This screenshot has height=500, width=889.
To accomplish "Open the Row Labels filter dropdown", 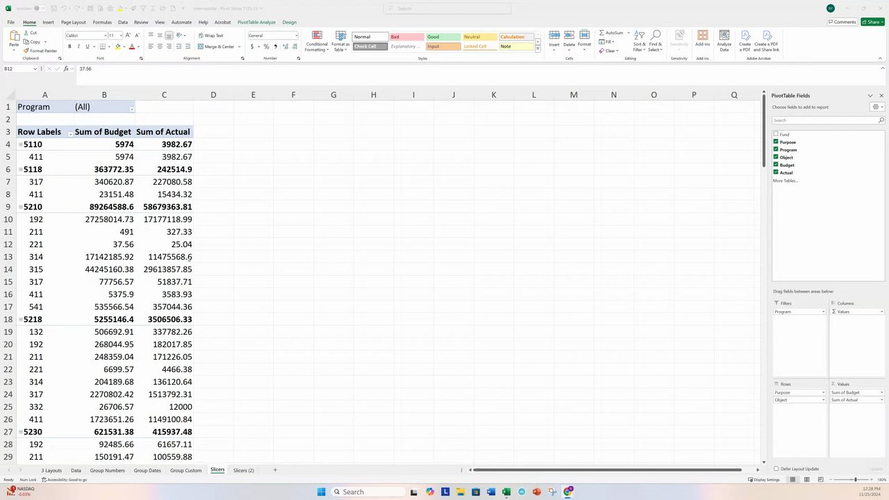I will (69, 133).
